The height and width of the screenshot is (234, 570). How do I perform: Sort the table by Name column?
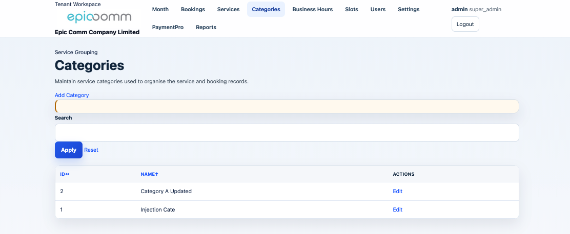[x=149, y=174]
